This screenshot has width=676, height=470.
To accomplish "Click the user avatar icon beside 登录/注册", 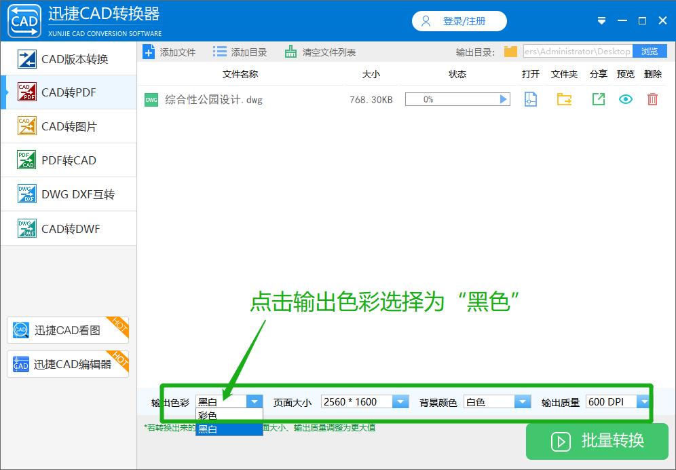I will pos(426,21).
